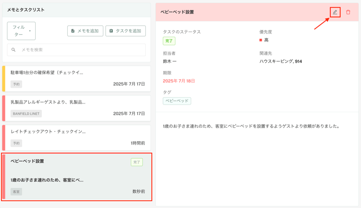Viewport: 361px width, 208px height.
Task: Click the green 完了 status badge in details
Action: (x=169, y=41)
